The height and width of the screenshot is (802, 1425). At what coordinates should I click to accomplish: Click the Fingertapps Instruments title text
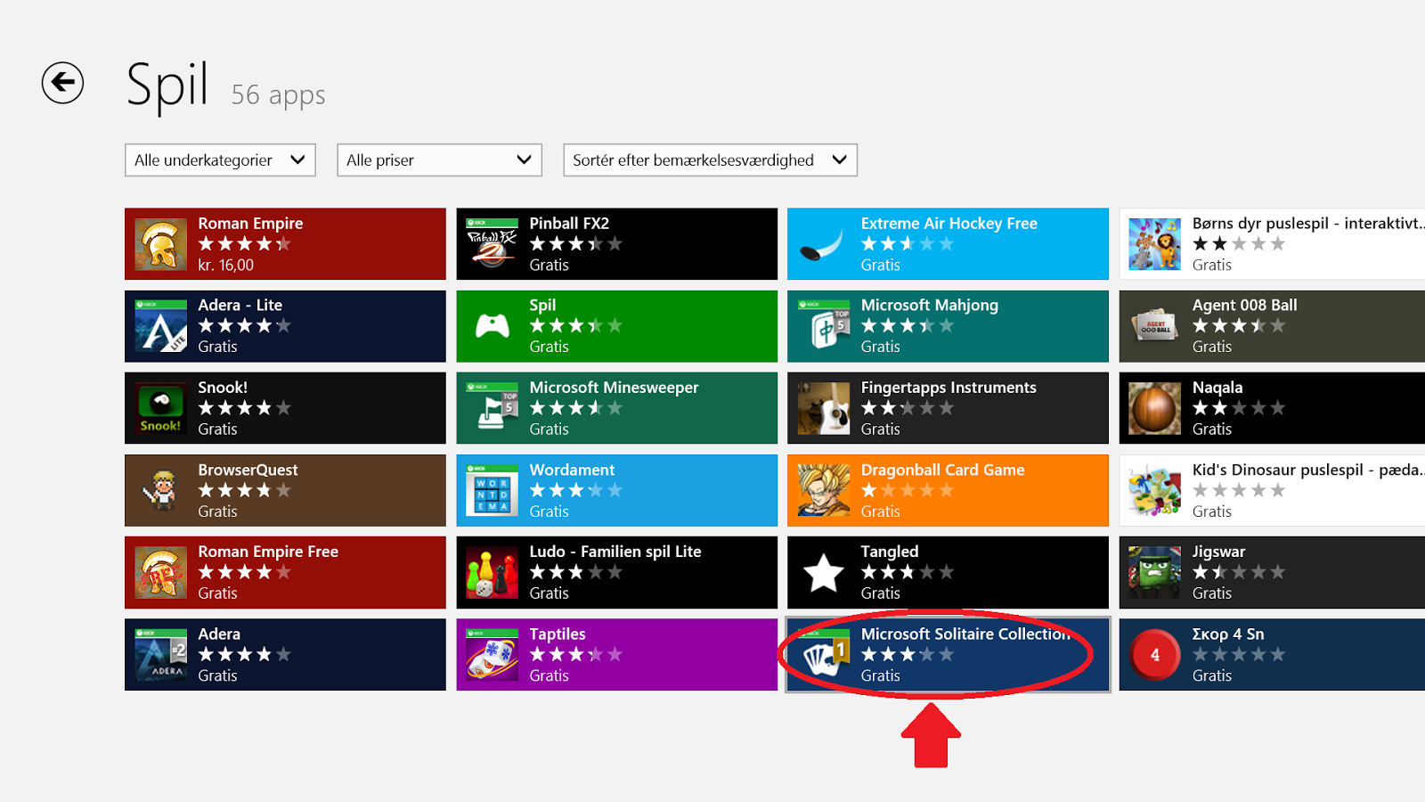click(x=949, y=388)
